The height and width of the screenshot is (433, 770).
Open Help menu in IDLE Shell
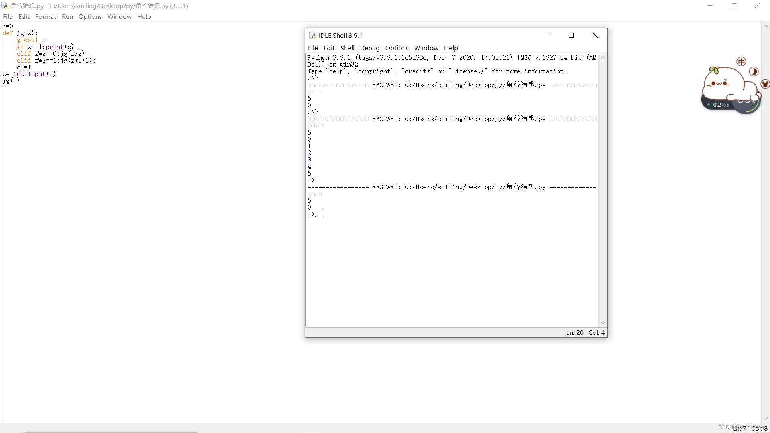[451, 48]
